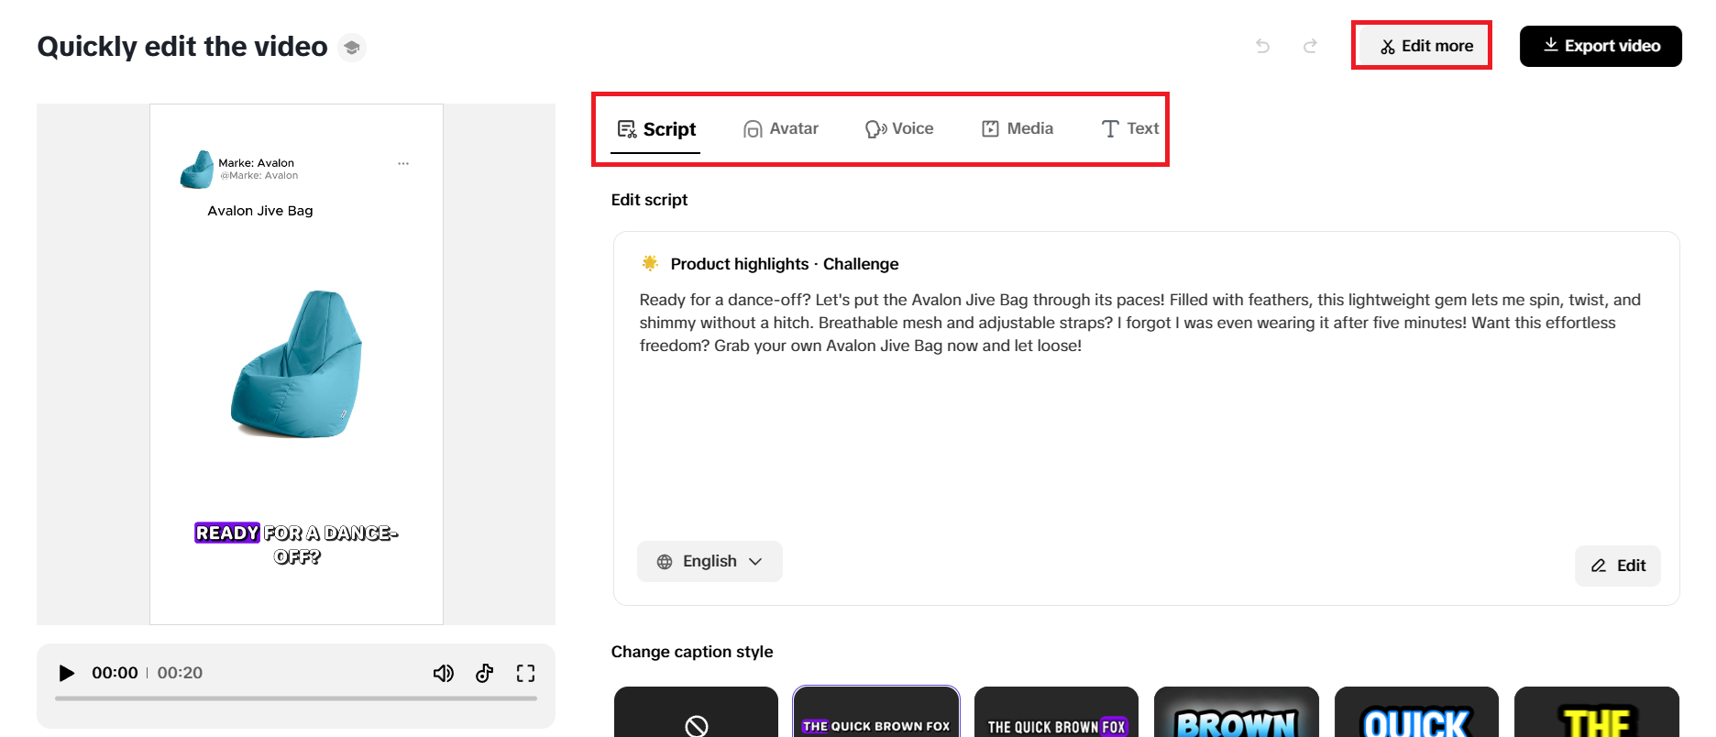Select the no-caption style option
The image size is (1716, 737).
coord(696,712)
